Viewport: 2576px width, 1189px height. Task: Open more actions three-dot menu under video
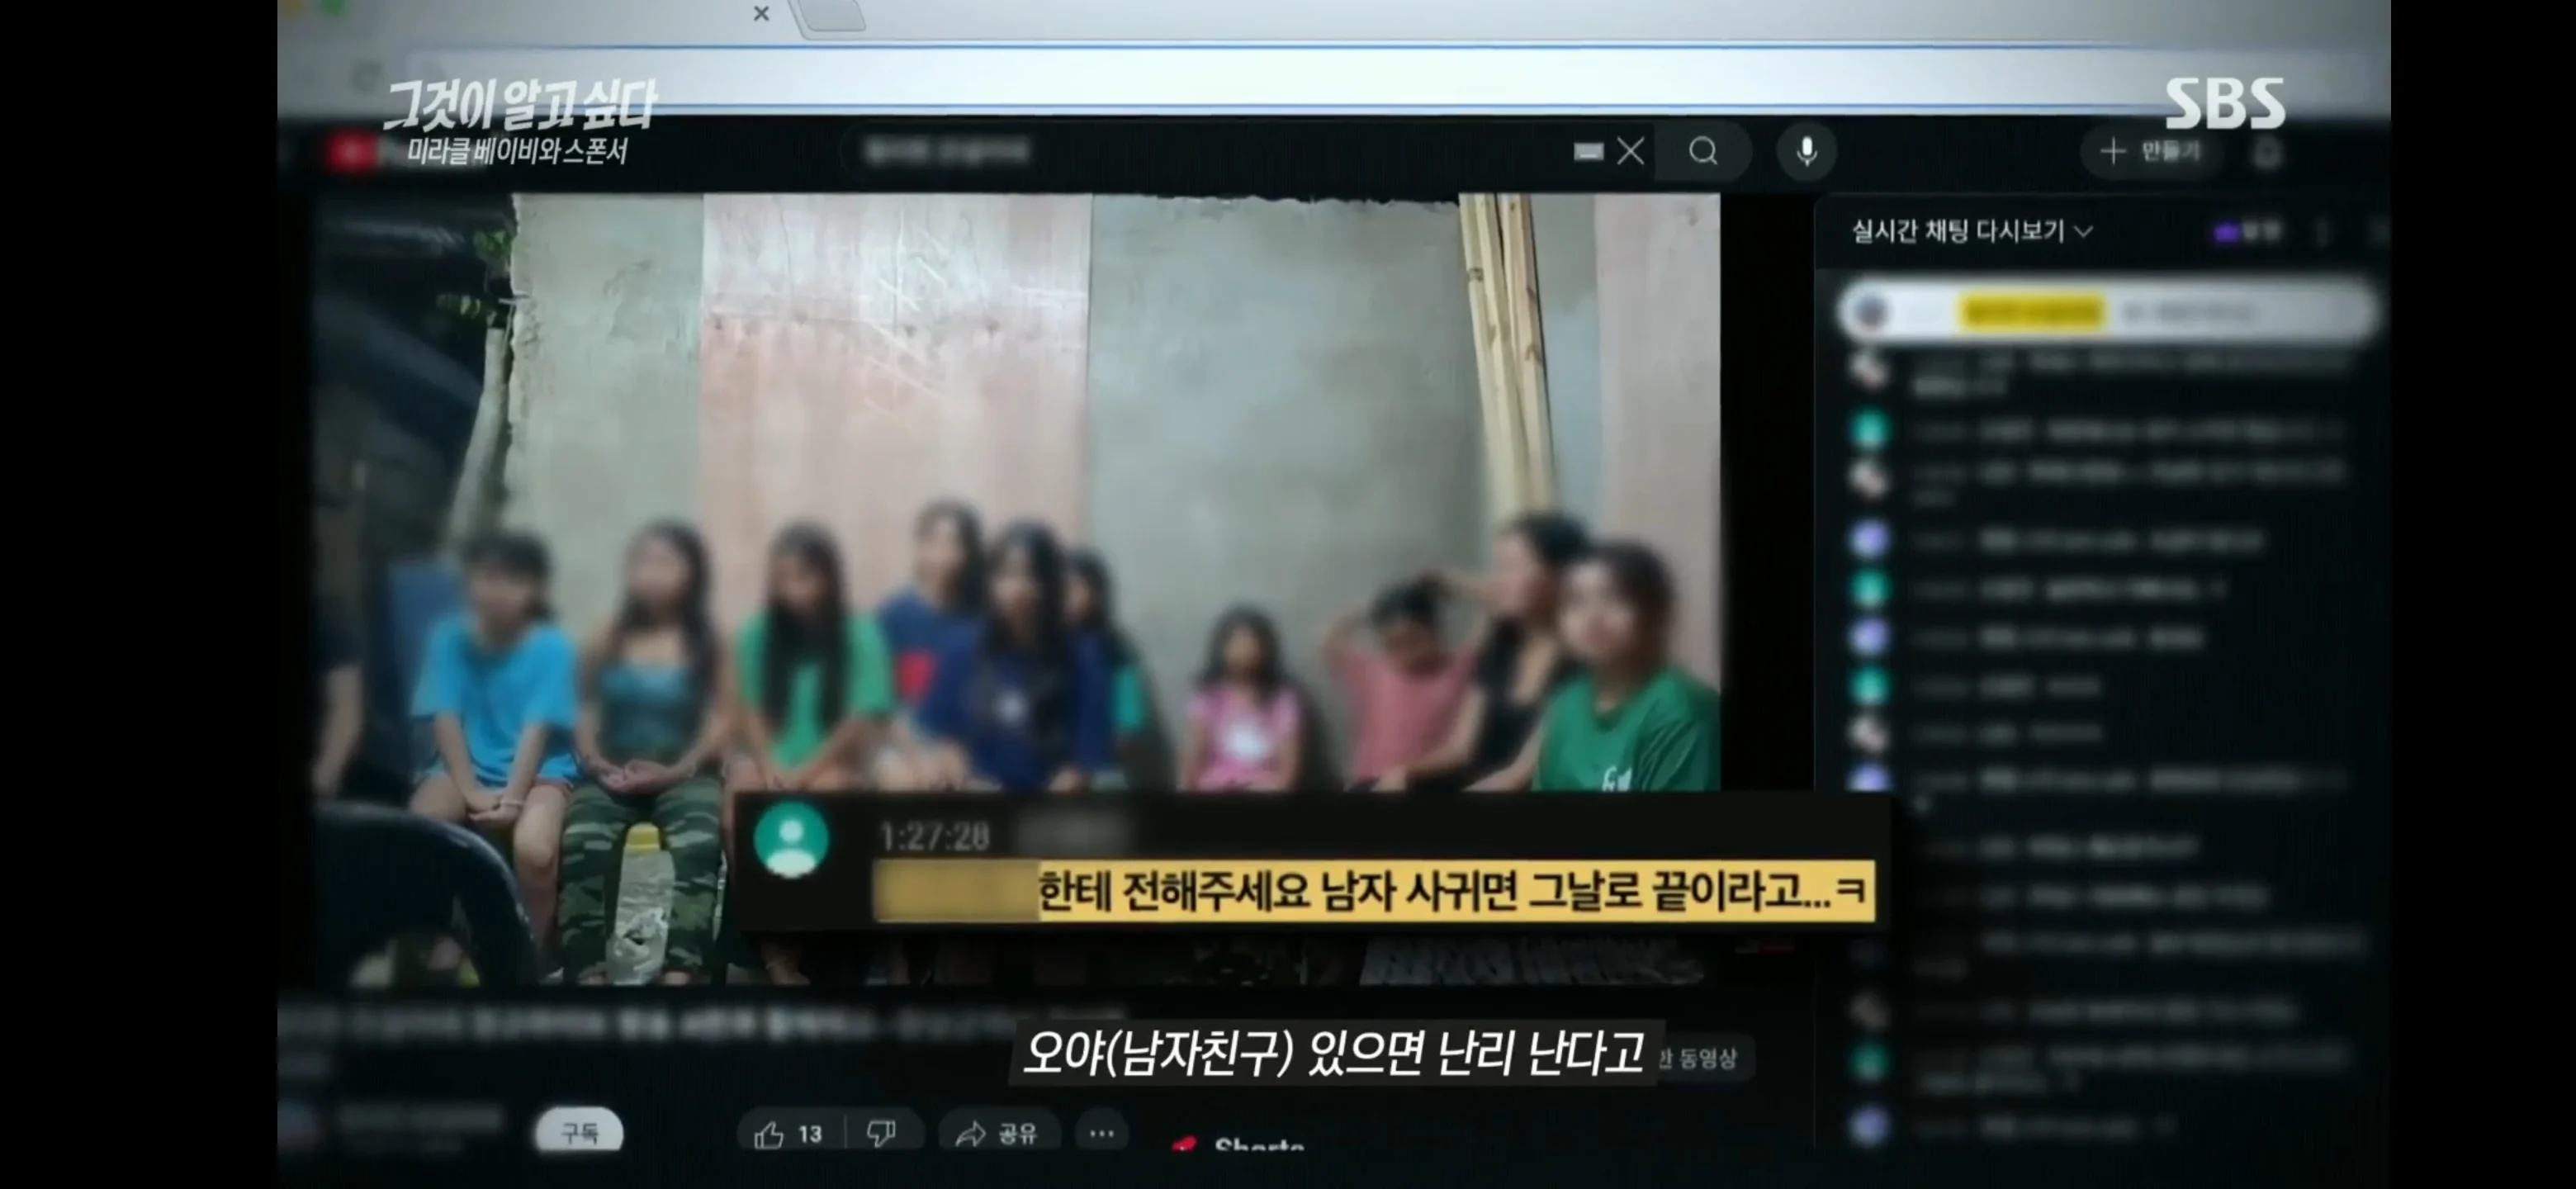tap(1102, 1133)
